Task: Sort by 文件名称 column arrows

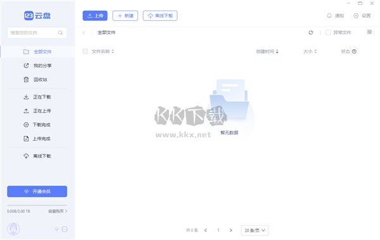Action: click(x=113, y=51)
